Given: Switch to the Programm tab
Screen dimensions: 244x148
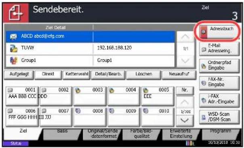Looking at the screenshot, I should click(x=221, y=134).
